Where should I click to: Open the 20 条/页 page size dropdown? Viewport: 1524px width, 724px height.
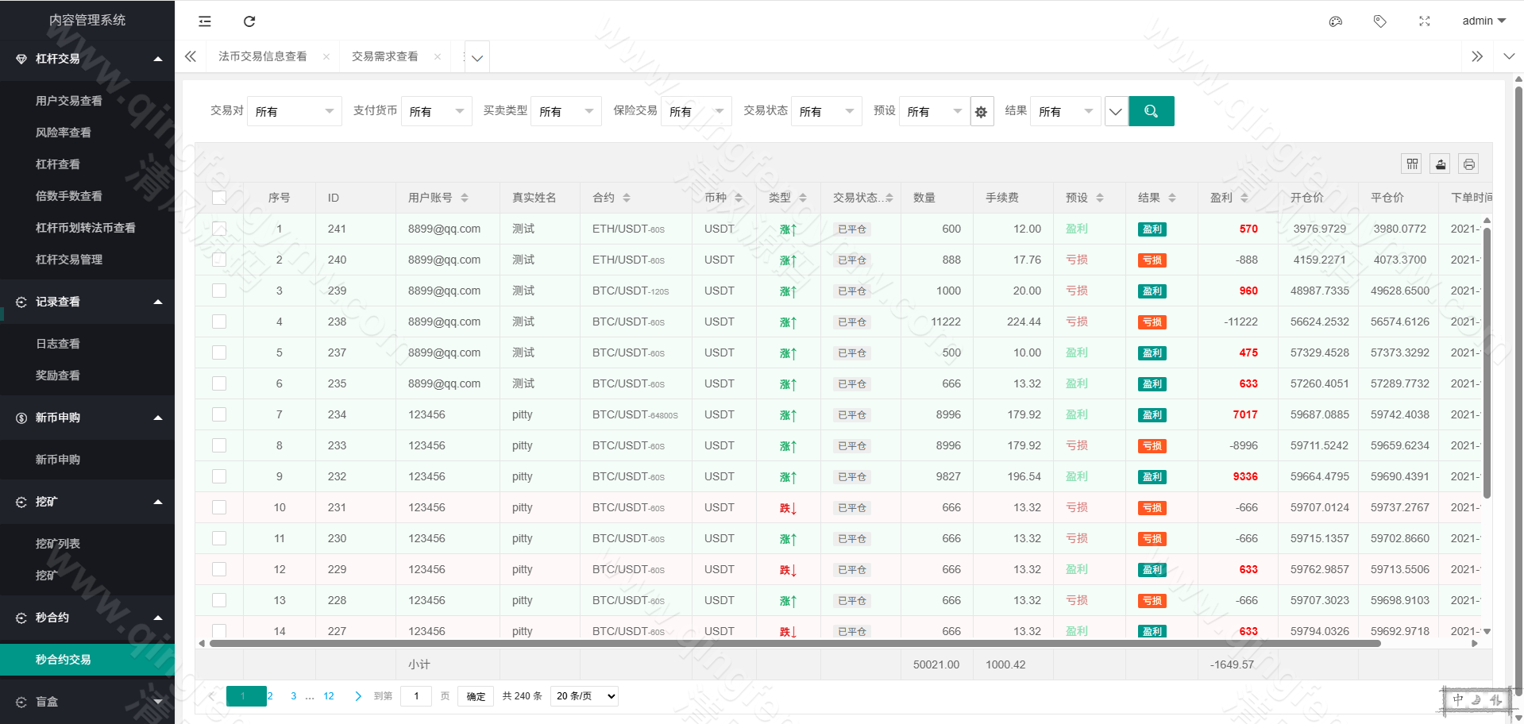click(x=585, y=696)
